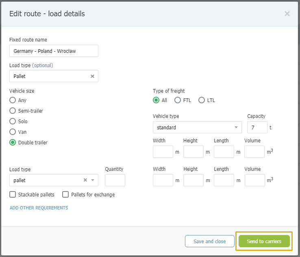Click Save and close button
The image size is (300, 257).
(x=210, y=241)
